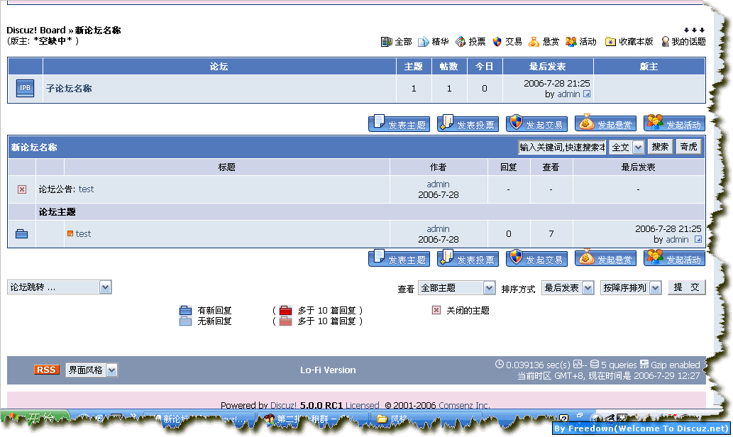733x437 pixels.
Task: Click the keyword search input field
Action: [x=562, y=148]
